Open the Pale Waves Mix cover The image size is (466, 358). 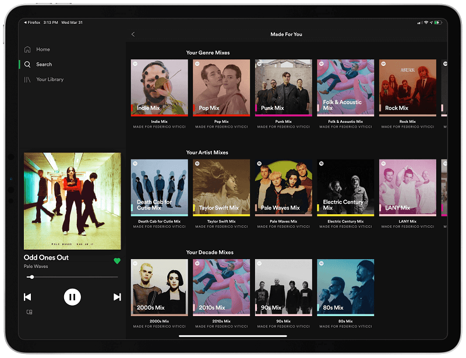[x=284, y=187]
